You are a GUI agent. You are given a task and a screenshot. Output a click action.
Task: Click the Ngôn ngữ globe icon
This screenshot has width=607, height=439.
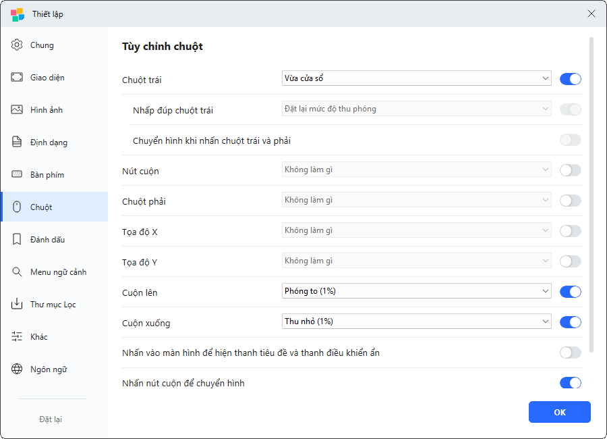17,369
